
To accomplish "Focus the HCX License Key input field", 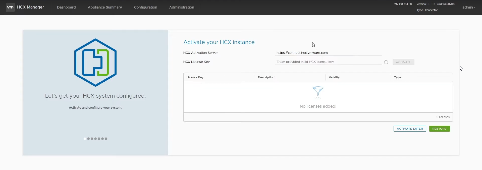I will (328, 62).
